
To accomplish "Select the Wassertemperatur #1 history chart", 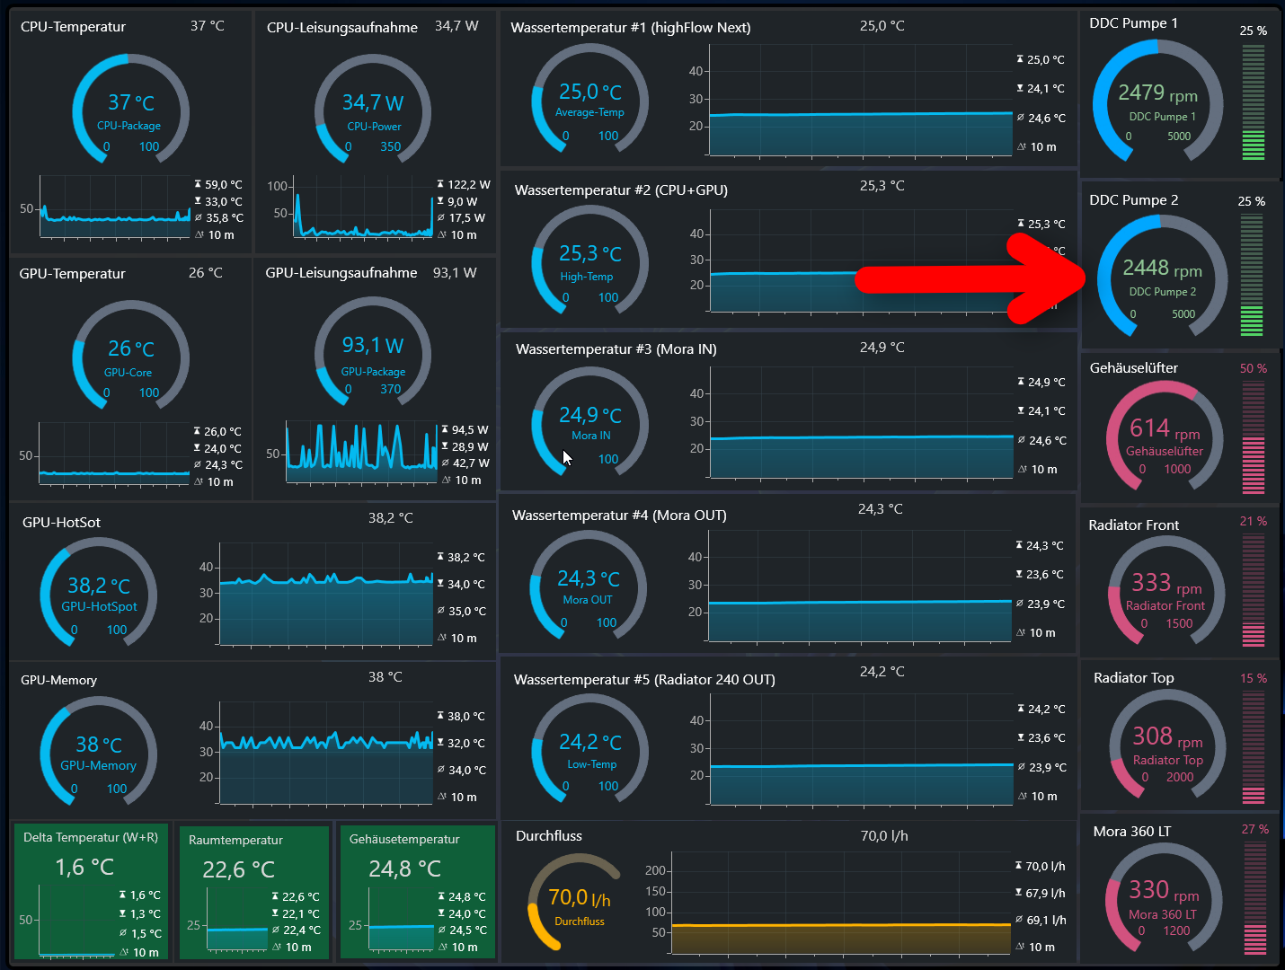I will (861, 101).
